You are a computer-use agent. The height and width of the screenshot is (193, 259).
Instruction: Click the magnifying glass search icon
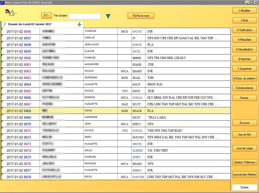[x=4, y=24]
